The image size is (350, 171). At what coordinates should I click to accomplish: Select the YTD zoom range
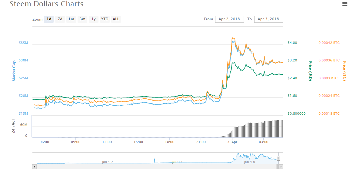pyautogui.click(x=105, y=19)
